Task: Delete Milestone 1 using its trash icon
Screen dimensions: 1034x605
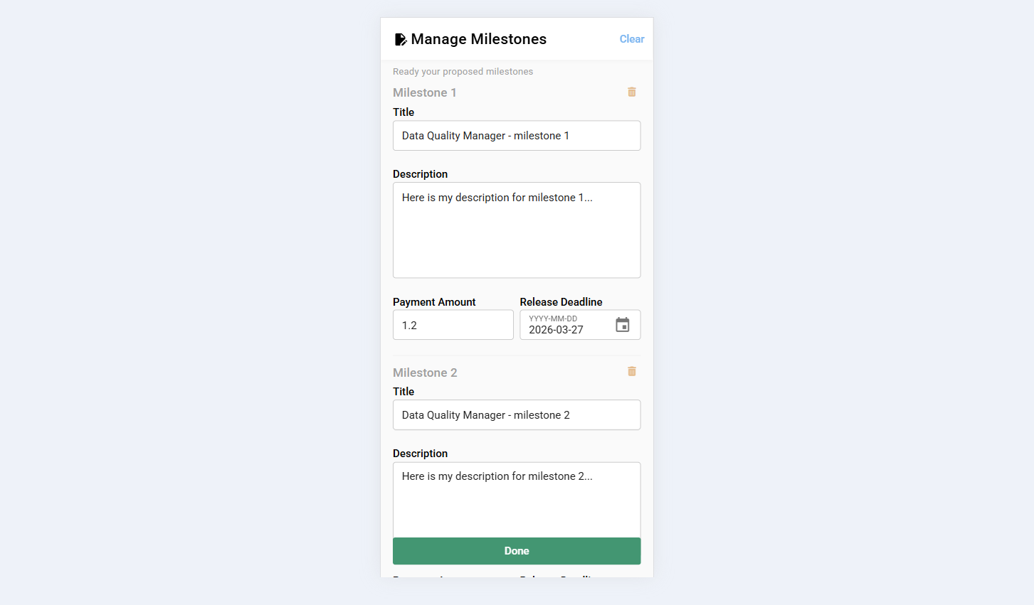Action: point(631,92)
